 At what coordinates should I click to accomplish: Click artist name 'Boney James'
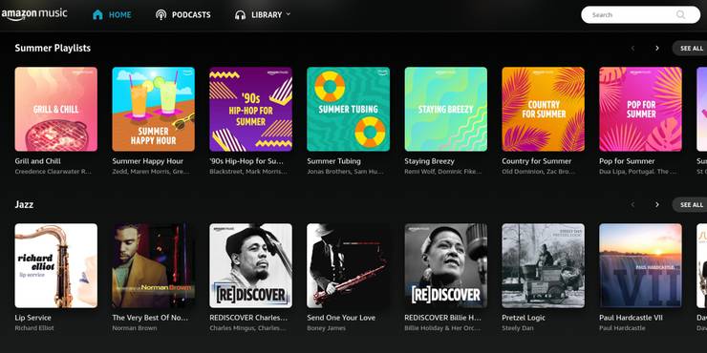[326, 328]
